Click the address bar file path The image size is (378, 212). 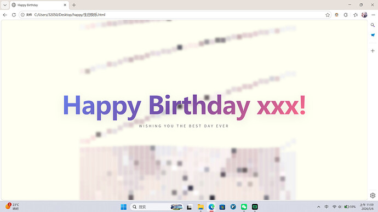70,15
